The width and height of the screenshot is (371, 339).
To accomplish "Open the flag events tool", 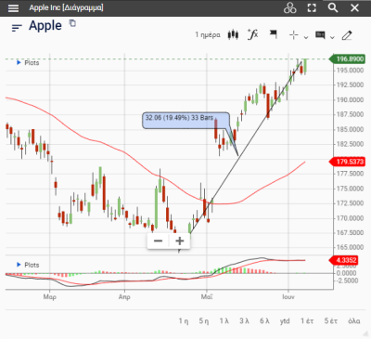I will [x=274, y=34].
